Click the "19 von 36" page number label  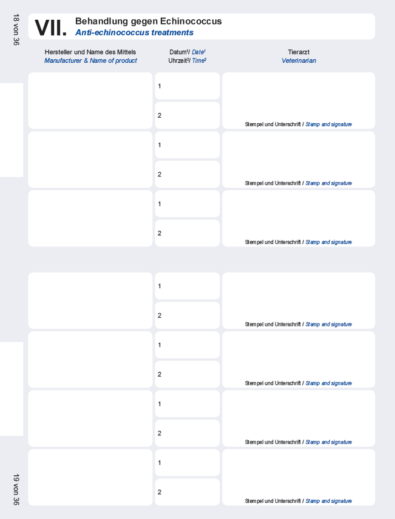tap(16, 490)
